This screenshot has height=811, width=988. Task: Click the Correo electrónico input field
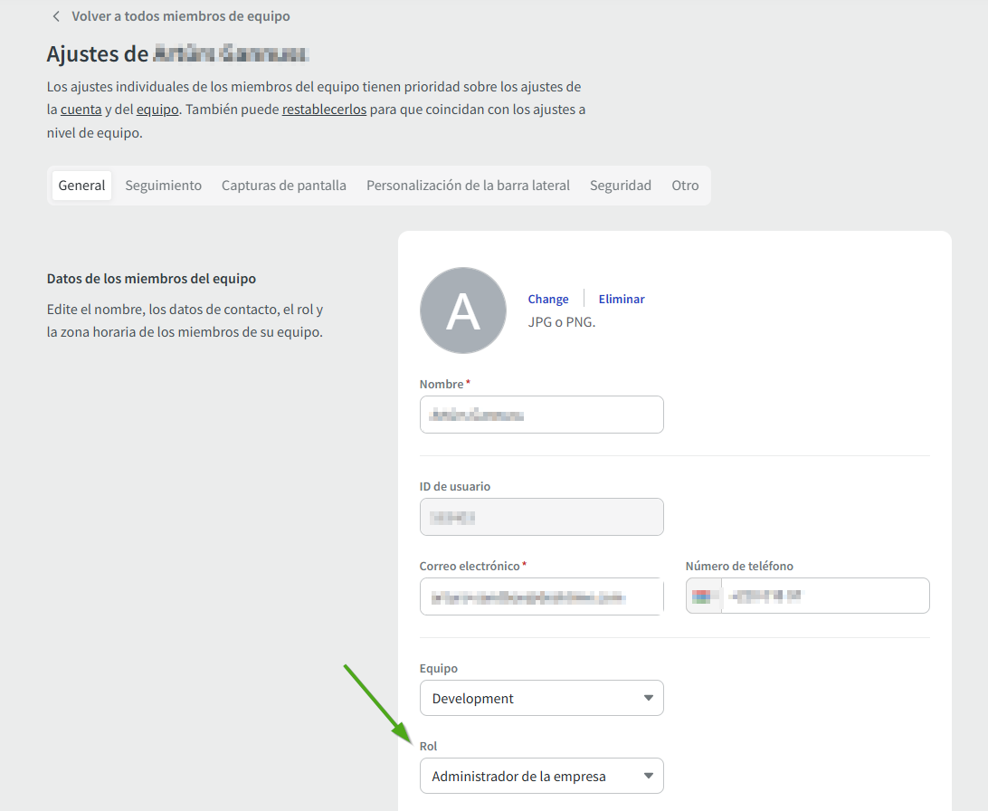tap(541, 596)
